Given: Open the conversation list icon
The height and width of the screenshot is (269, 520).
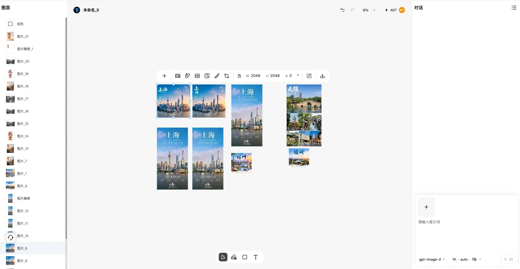Looking at the screenshot, I should coord(514,8).
